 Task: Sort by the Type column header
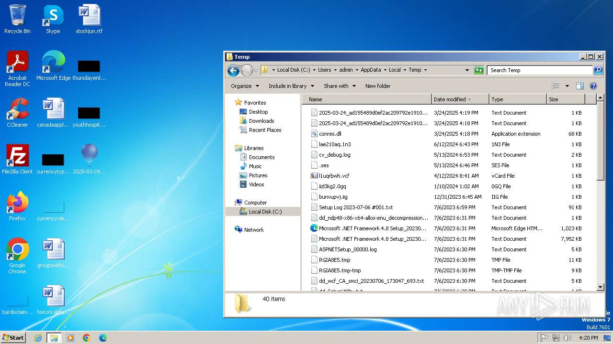pyautogui.click(x=518, y=99)
